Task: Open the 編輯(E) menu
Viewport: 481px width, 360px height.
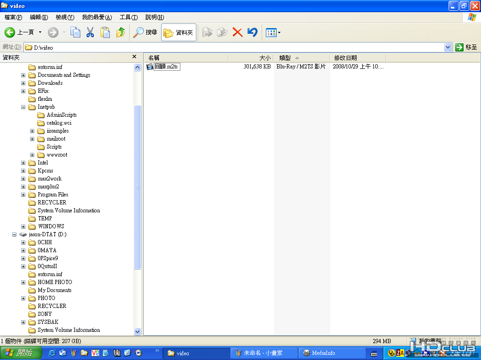Action: [39, 17]
